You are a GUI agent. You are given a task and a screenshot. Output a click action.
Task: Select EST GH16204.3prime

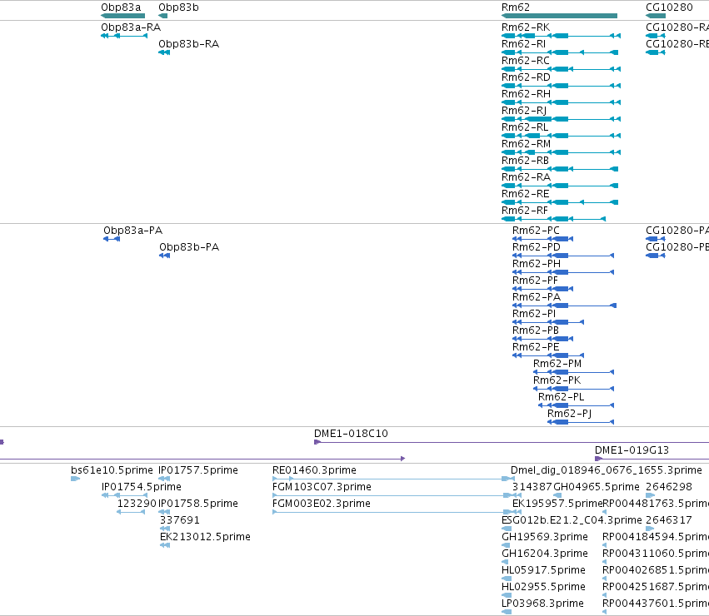(545, 554)
